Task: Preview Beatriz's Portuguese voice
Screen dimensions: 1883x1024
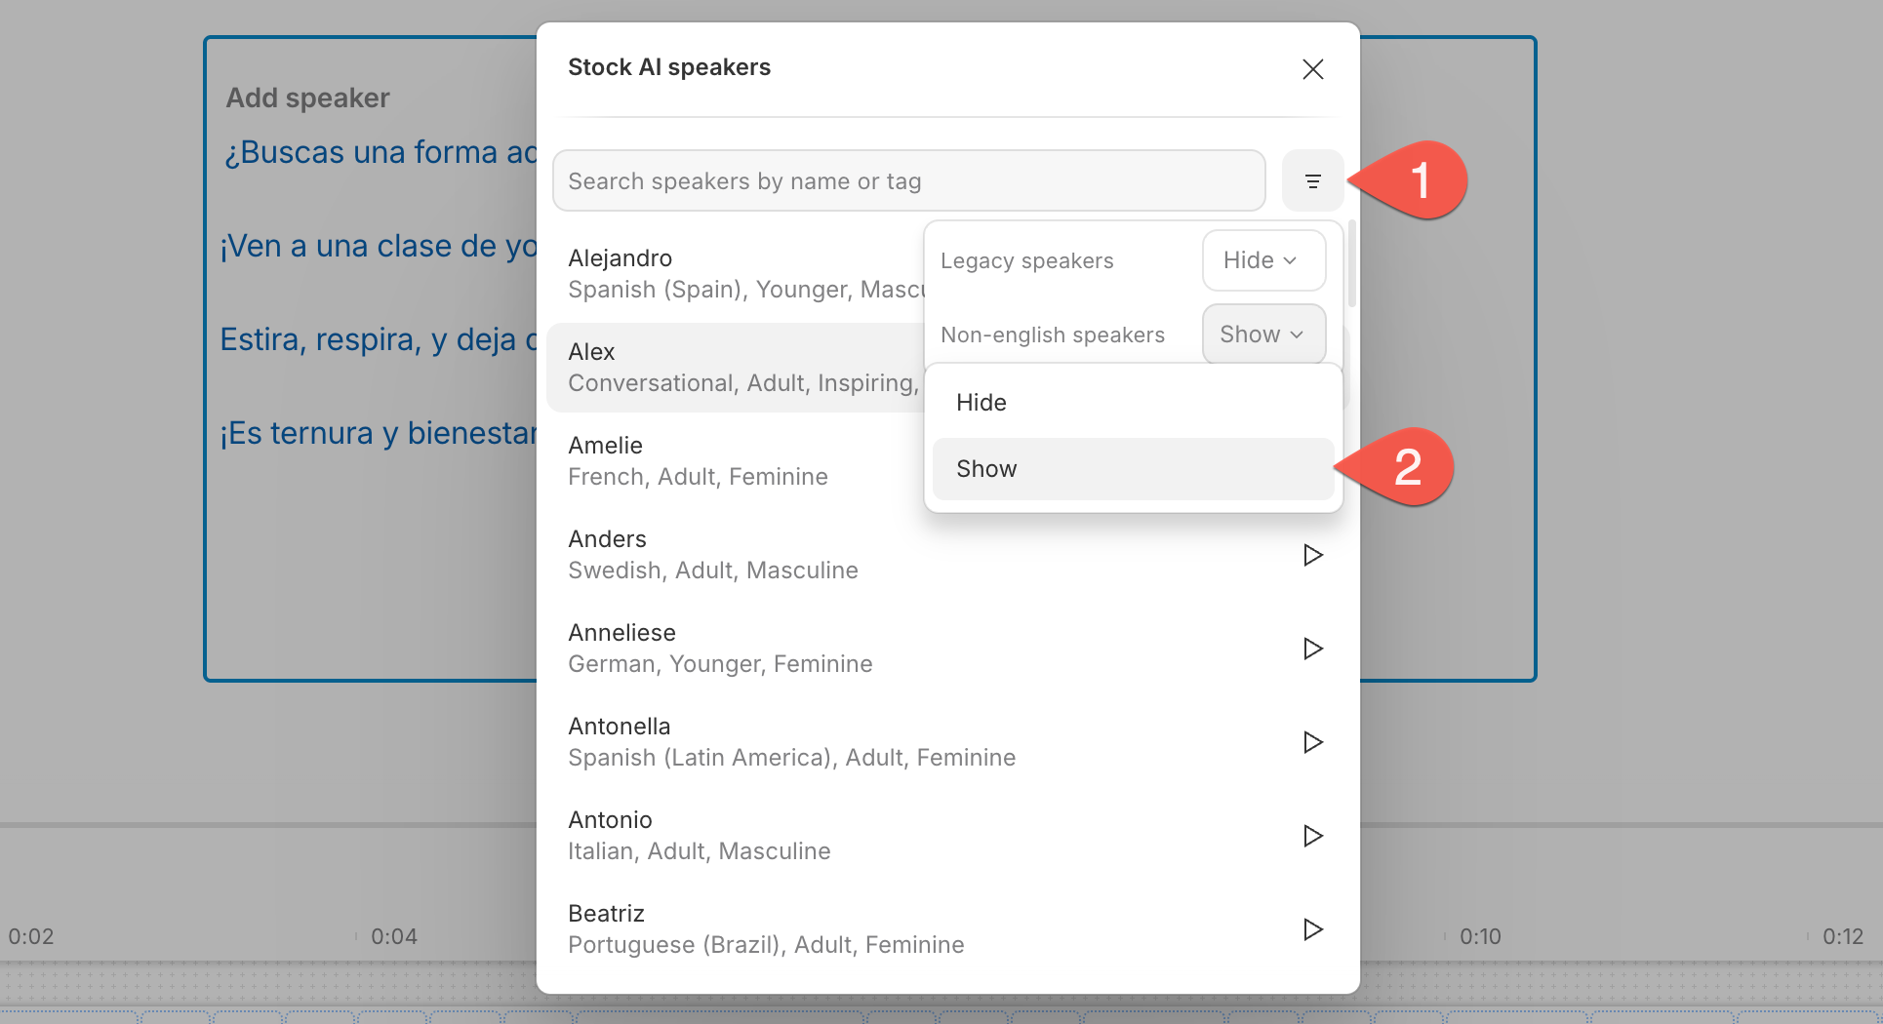Action: [1312, 928]
